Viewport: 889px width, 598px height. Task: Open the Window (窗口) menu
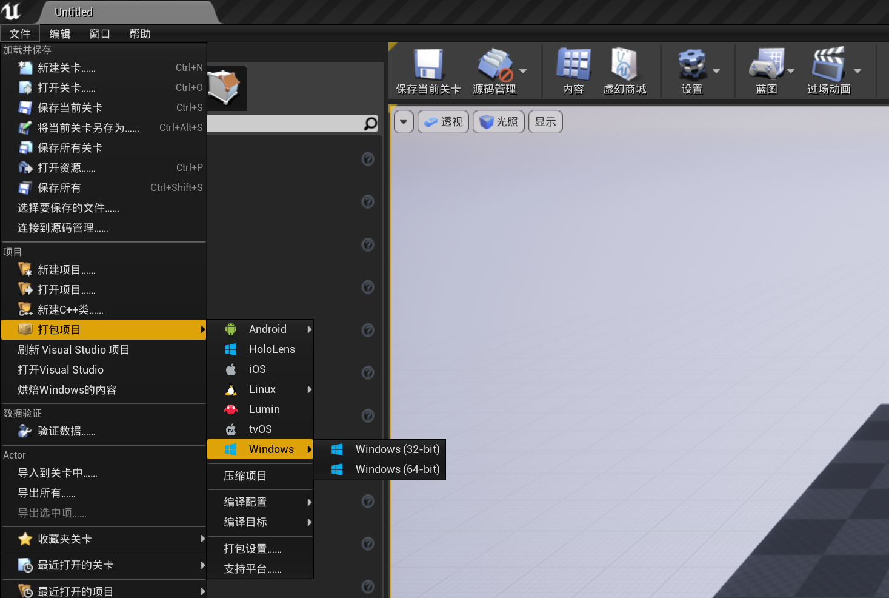click(x=100, y=34)
